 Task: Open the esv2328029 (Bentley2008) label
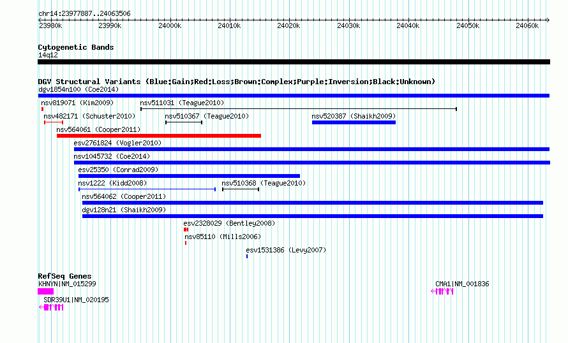[229, 223]
